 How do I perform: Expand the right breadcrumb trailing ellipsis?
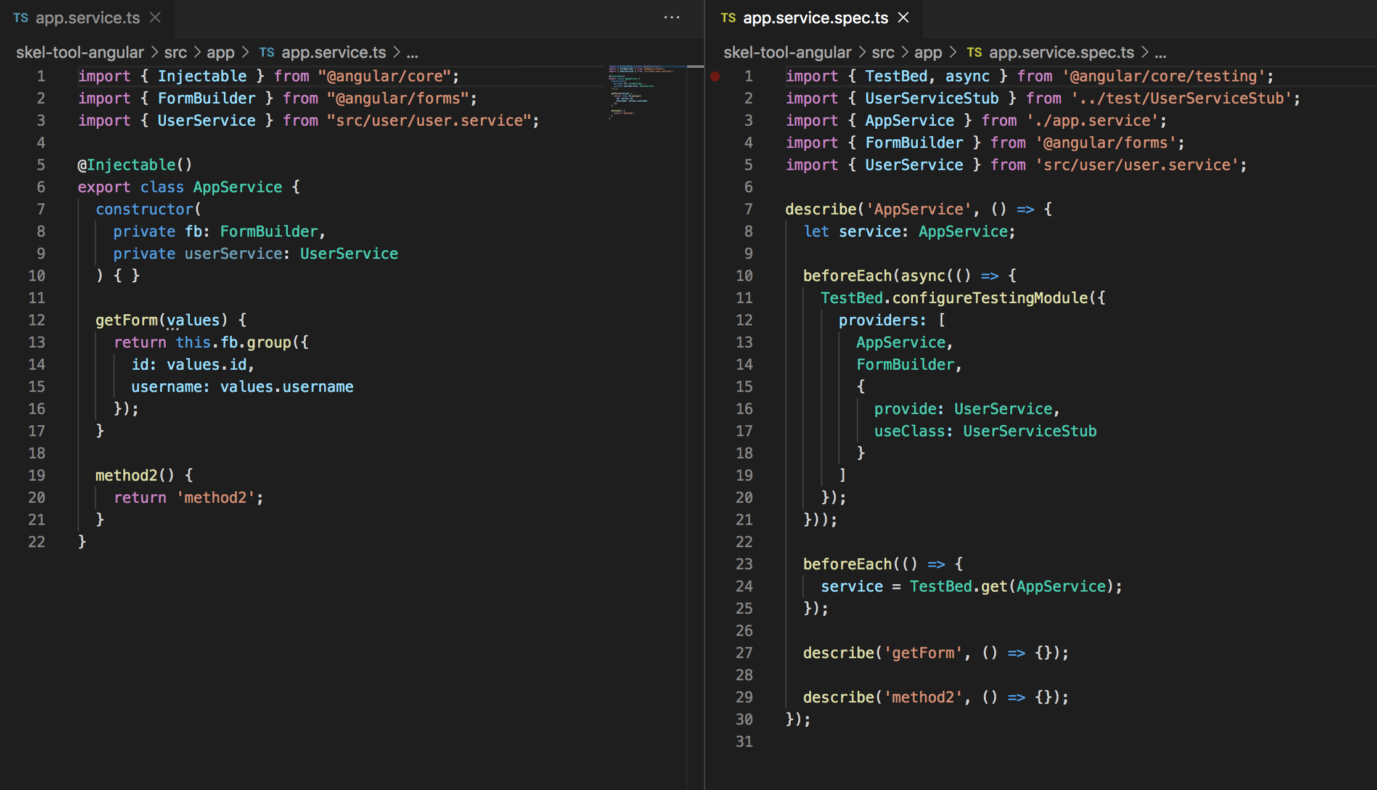pos(1160,52)
